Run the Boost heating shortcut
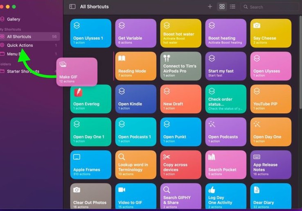Viewport: 302px width, 211px height. point(226,33)
